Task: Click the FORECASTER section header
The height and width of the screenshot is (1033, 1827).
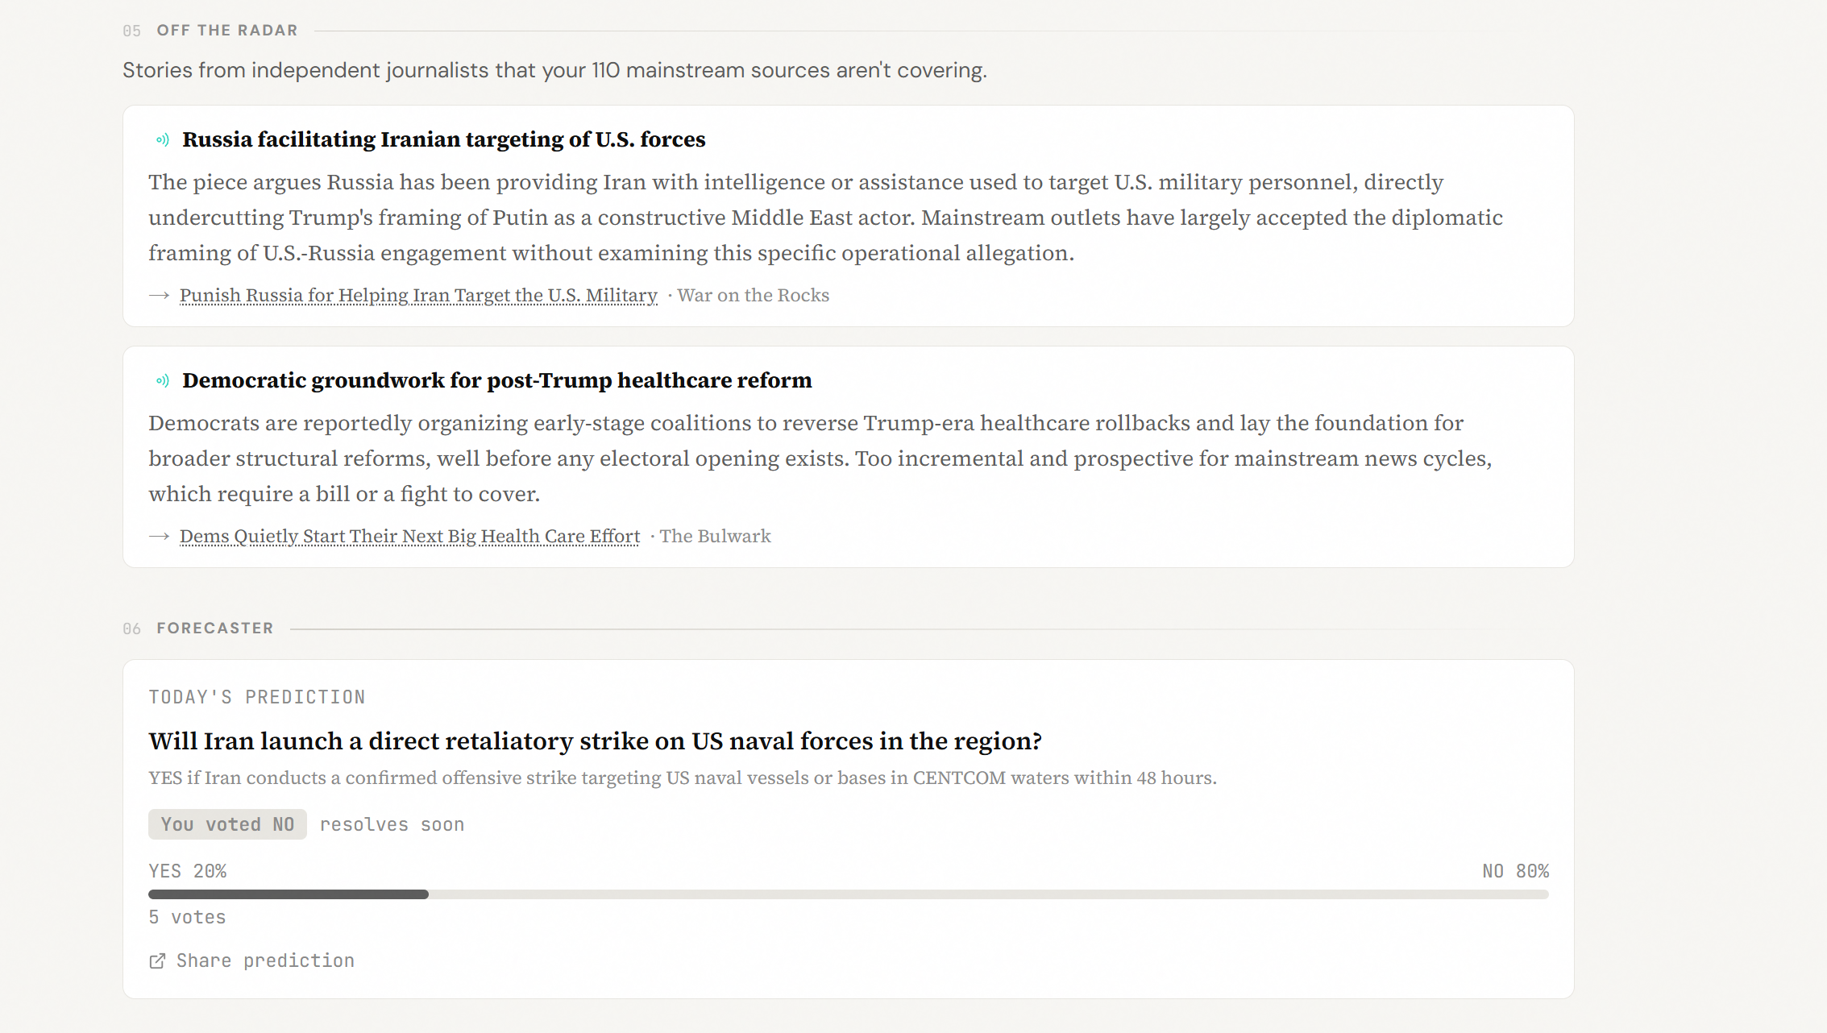Action: (215, 629)
